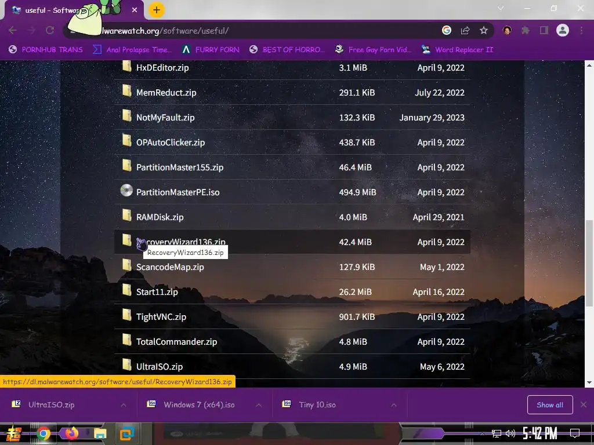The height and width of the screenshot is (445, 594).
Task: Expand options for Tiny 10.iso download
Action: (x=394, y=405)
